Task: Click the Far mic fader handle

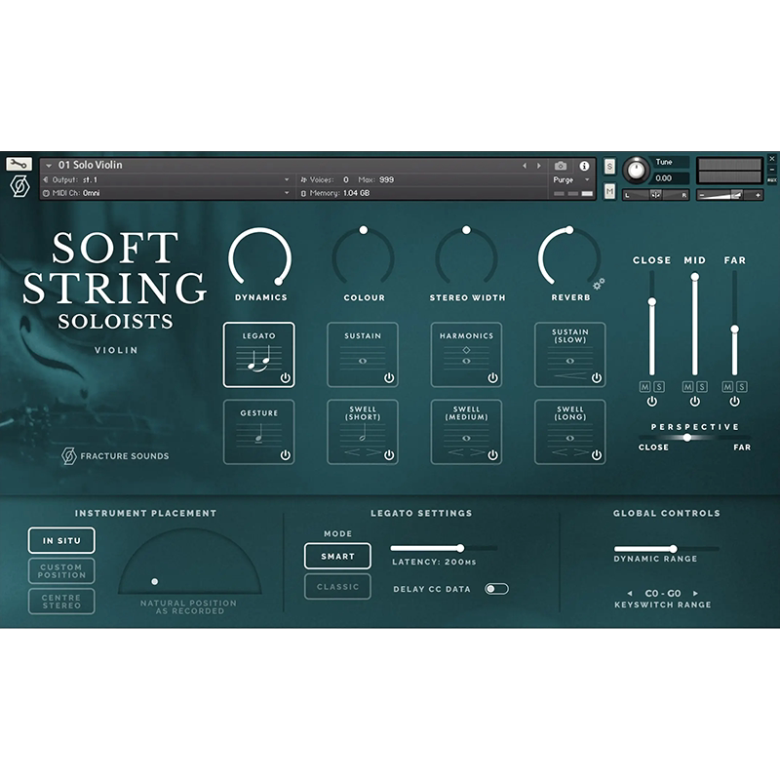Action: (x=735, y=329)
